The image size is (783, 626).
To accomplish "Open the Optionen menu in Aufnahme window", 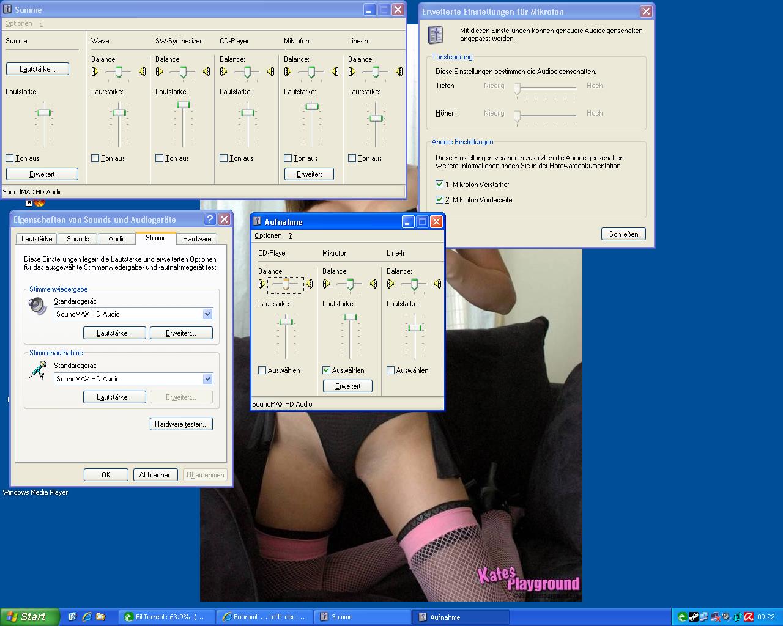I will point(268,236).
